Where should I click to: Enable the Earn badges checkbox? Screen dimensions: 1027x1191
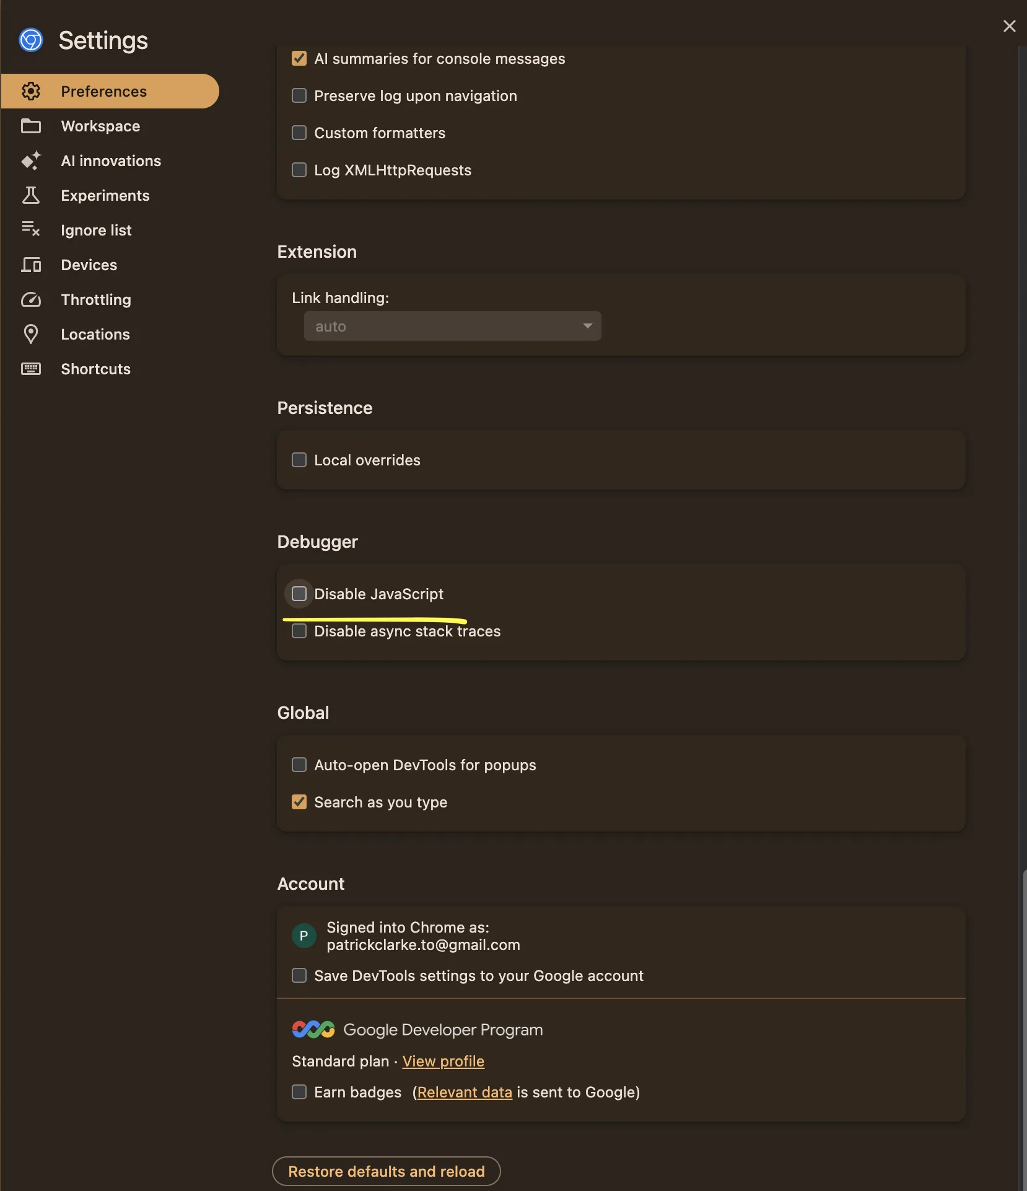coord(299,1092)
